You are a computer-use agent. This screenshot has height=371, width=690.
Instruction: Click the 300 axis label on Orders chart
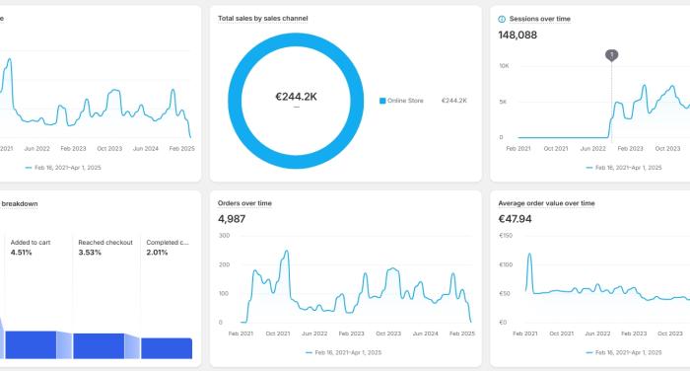[x=224, y=236]
